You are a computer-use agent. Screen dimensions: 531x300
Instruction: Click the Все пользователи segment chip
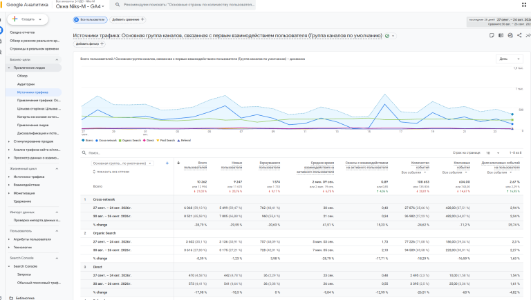coord(91,19)
